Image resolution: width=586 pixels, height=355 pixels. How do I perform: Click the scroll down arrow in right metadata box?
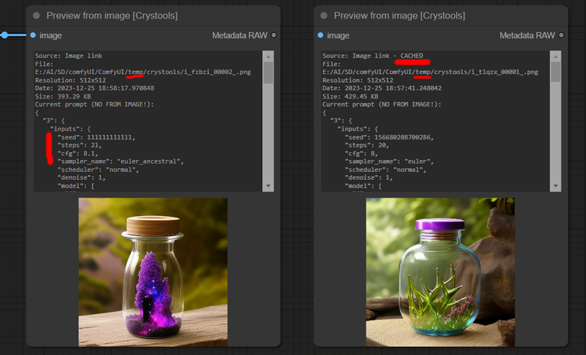[x=556, y=186]
